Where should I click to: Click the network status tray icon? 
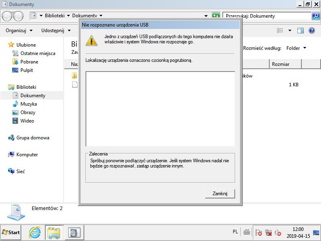click(x=268, y=233)
